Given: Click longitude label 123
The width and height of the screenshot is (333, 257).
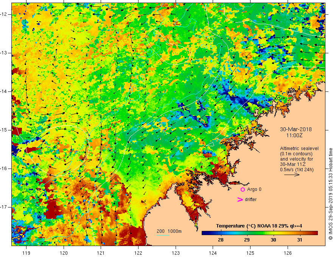Looking at the screenshot, I should coord(176,253).
